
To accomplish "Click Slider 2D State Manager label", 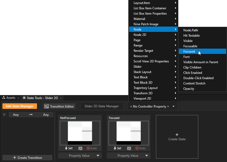I will point(102,106).
